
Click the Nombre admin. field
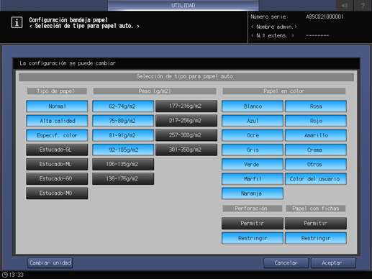click(274, 27)
